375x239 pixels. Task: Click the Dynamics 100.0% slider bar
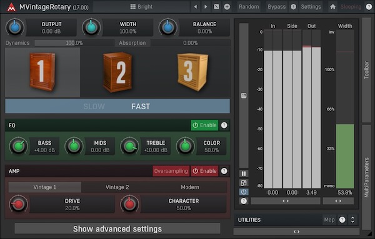[74, 43]
